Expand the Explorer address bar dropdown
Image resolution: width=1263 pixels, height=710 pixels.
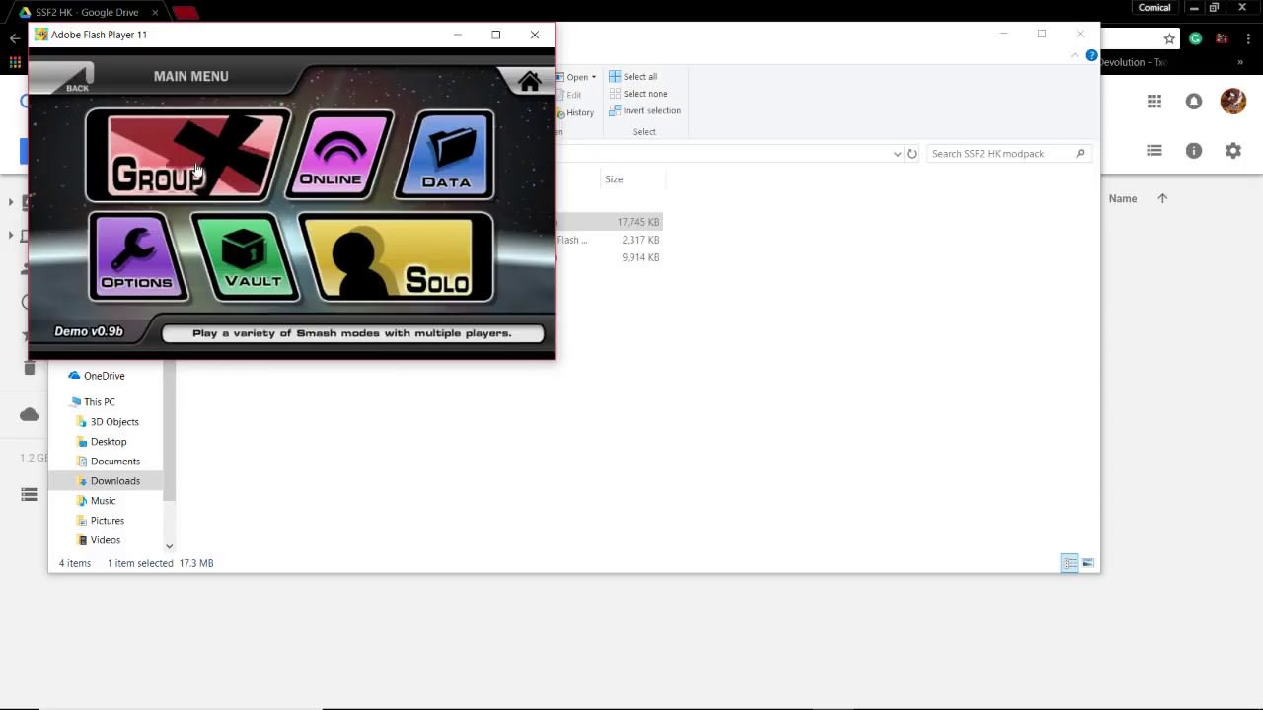tap(897, 154)
